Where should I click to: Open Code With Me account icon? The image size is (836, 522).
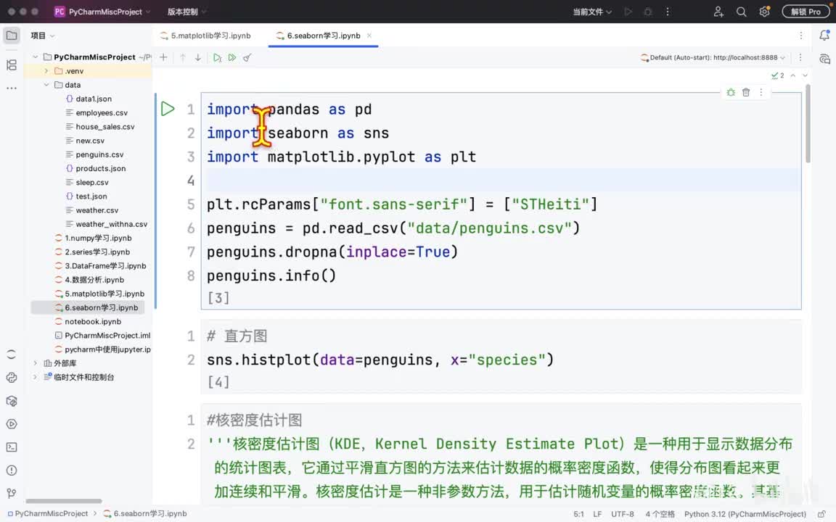tap(718, 12)
